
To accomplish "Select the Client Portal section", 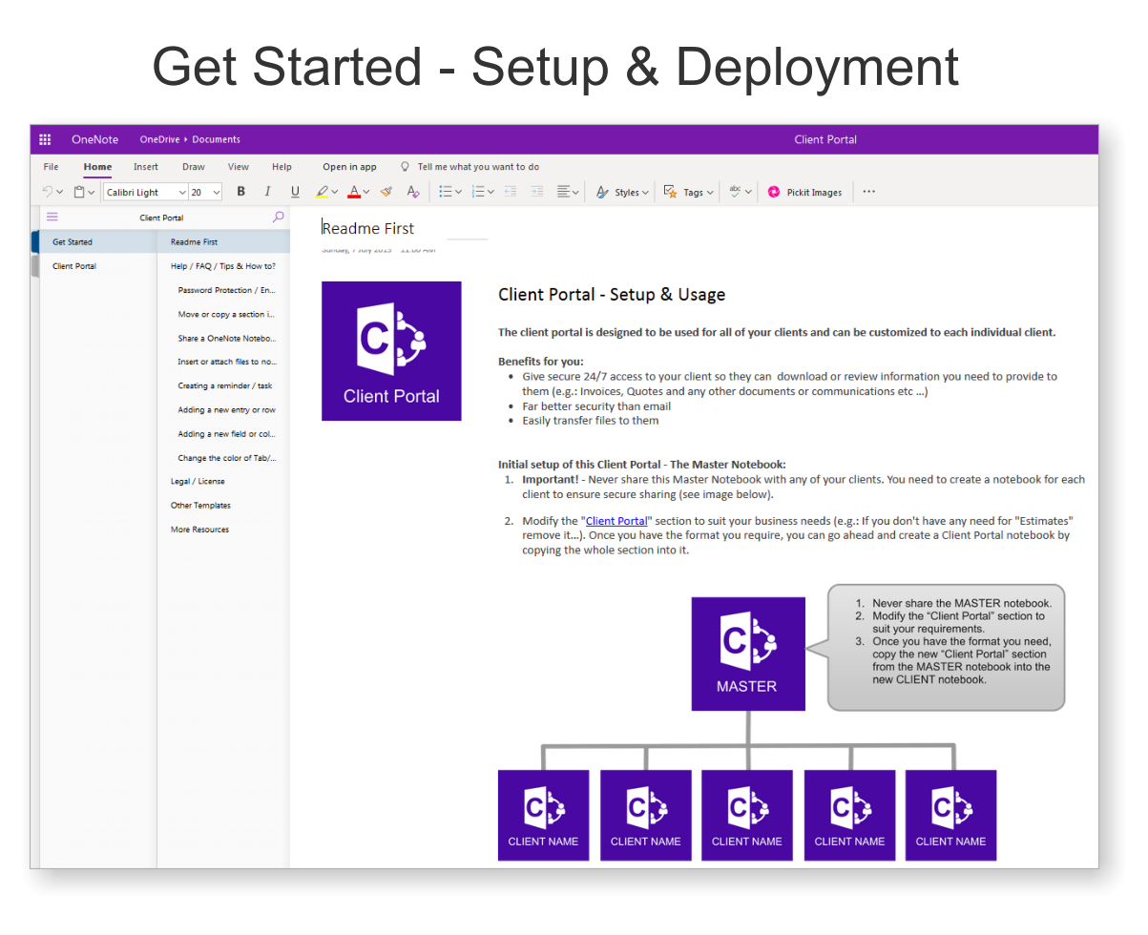I will (x=97, y=266).
